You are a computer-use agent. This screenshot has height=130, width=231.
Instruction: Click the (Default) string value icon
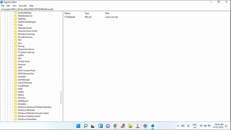[x=66, y=17]
